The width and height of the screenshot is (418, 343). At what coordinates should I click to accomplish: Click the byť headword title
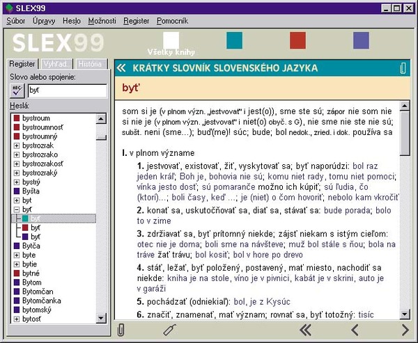pyautogui.click(x=131, y=88)
